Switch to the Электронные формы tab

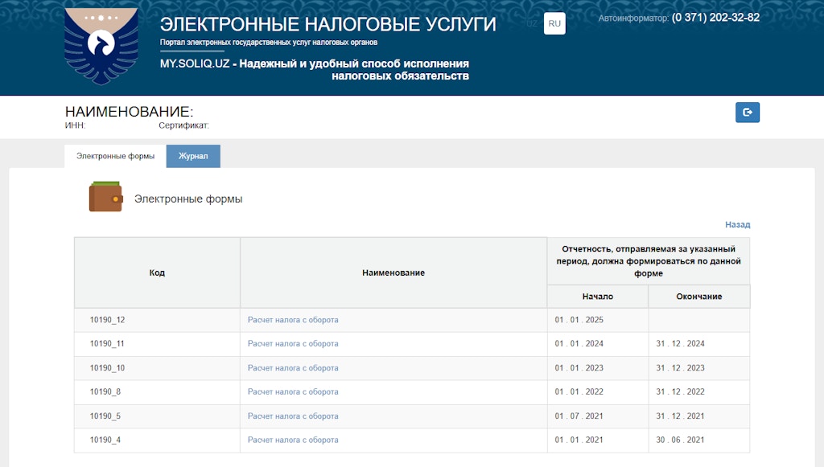(115, 156)
